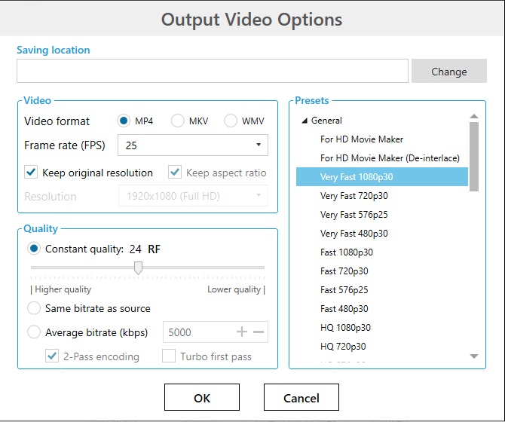This screenshot has width=505, height=422.
Task: Click the Change saving location button
Action: click(448, 72)
